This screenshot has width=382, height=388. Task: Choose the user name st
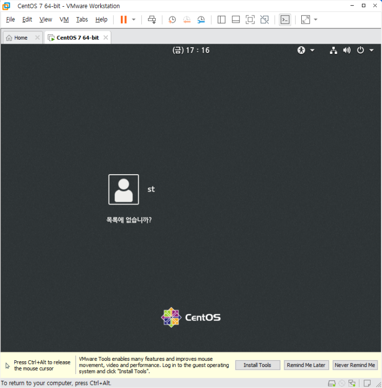coord(151,189)
